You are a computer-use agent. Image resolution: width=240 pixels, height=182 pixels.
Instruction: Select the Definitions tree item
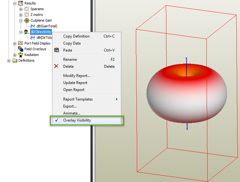tap(26, 60)
